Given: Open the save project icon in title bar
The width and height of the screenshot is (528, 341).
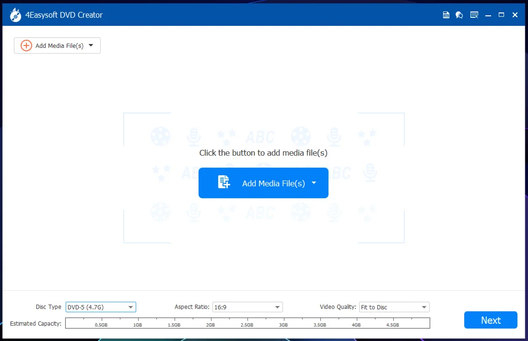Looking at the screenshot, I should 446,15.
